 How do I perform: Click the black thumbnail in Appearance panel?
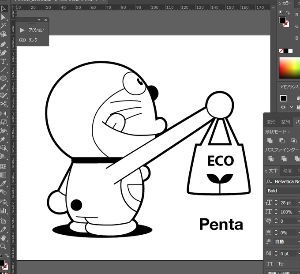283,98
